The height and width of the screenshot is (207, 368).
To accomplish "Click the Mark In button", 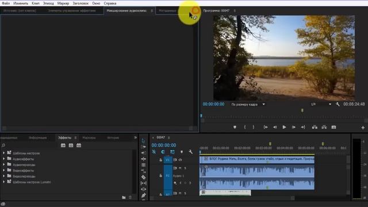I will coord(245,127).
